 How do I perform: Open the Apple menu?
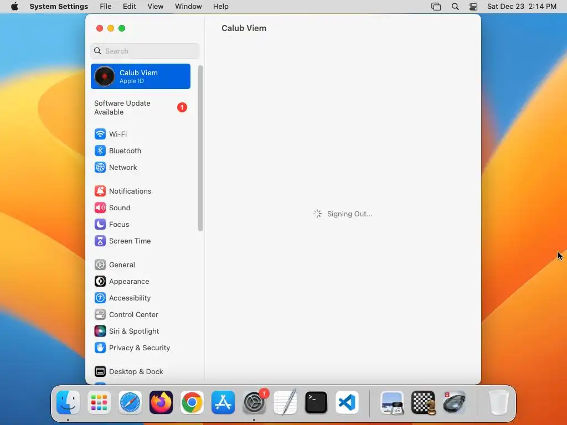[14, 7]
